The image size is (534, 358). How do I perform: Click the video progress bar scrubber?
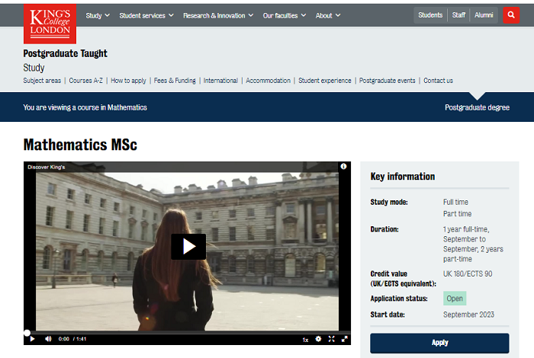[27, 333]
